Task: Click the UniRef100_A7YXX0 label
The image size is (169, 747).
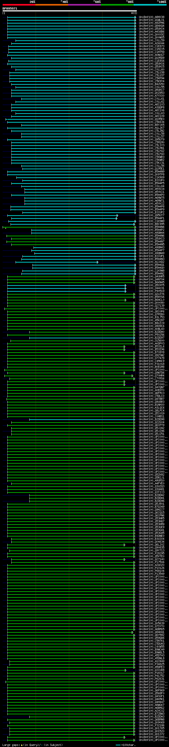Action: (x=151, y=96)
